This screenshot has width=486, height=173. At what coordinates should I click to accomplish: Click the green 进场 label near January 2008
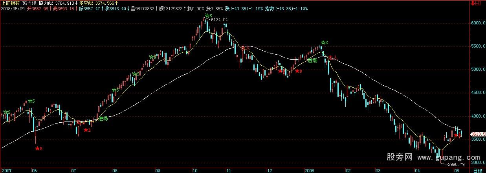coord(312,61)
